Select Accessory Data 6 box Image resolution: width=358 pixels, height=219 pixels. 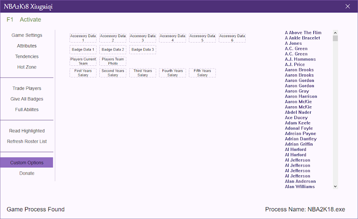click(232, 38)
